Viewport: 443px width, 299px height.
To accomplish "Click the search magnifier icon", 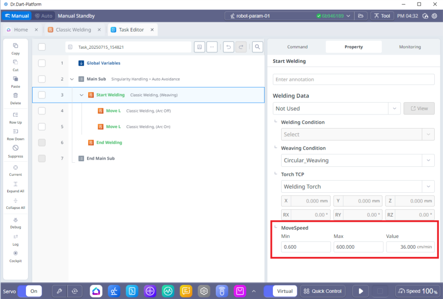I will [257, 47].
